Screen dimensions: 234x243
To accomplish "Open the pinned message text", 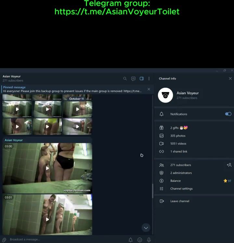I will click(x=72, y=91).
